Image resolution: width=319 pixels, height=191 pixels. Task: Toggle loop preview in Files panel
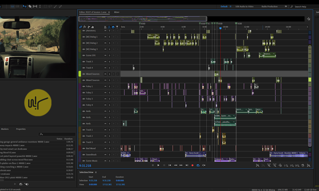tap(20, 184)
